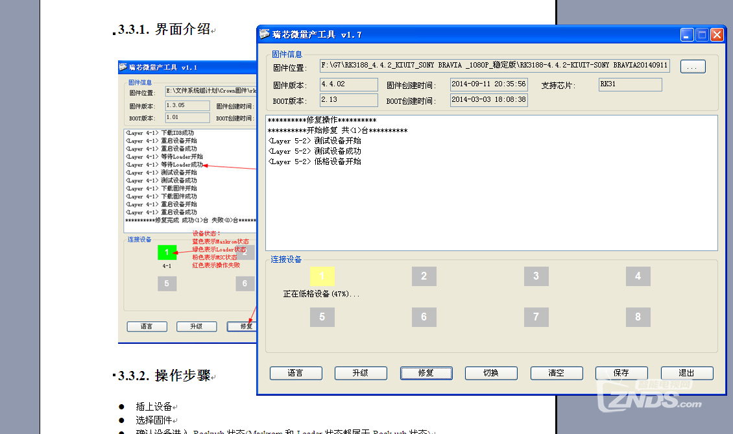Select gray device slot 2
The width and height of the screenshot is (733, 434).
tap(424, 276)
